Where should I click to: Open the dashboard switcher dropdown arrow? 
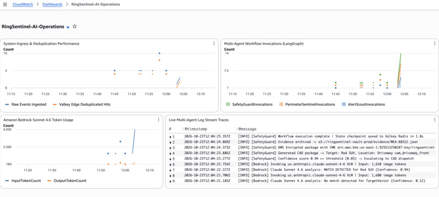pos(68,27)
